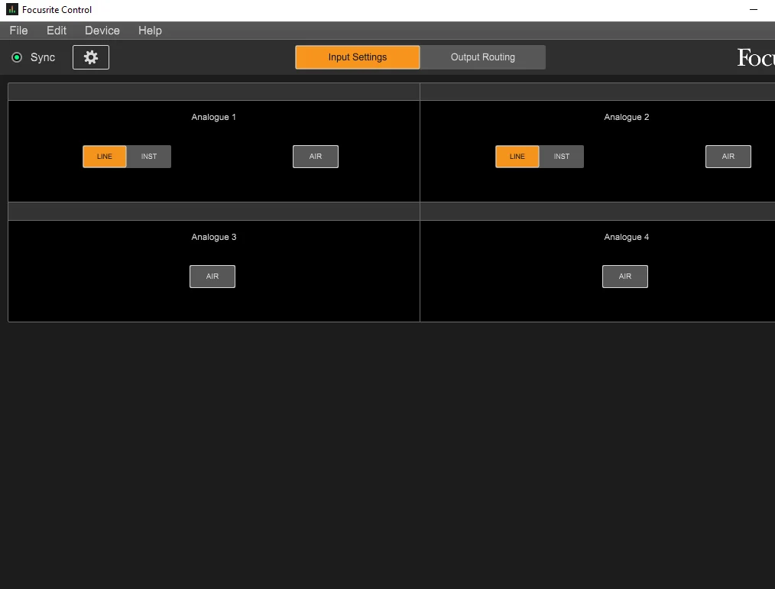Open the Edit menu

(x=57, y=31)
